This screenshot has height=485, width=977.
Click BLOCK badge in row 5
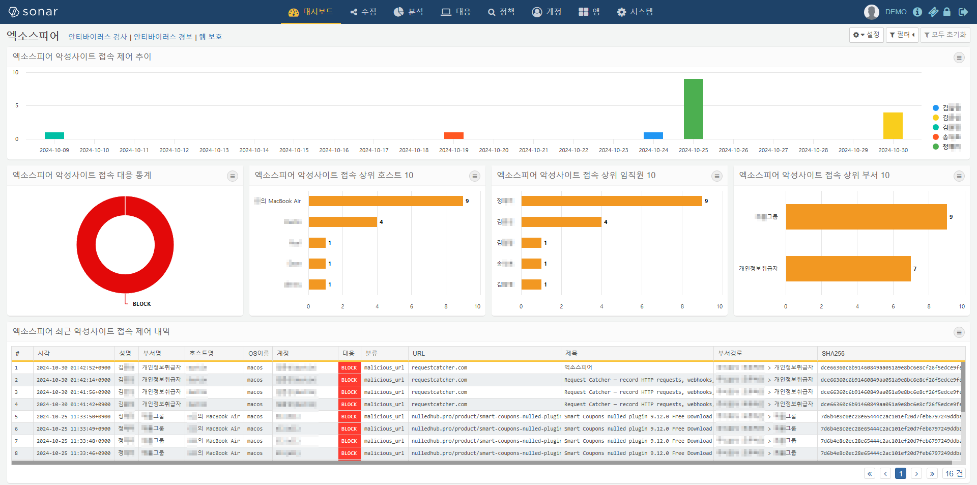pyautogui.click(x=349, y=416)
